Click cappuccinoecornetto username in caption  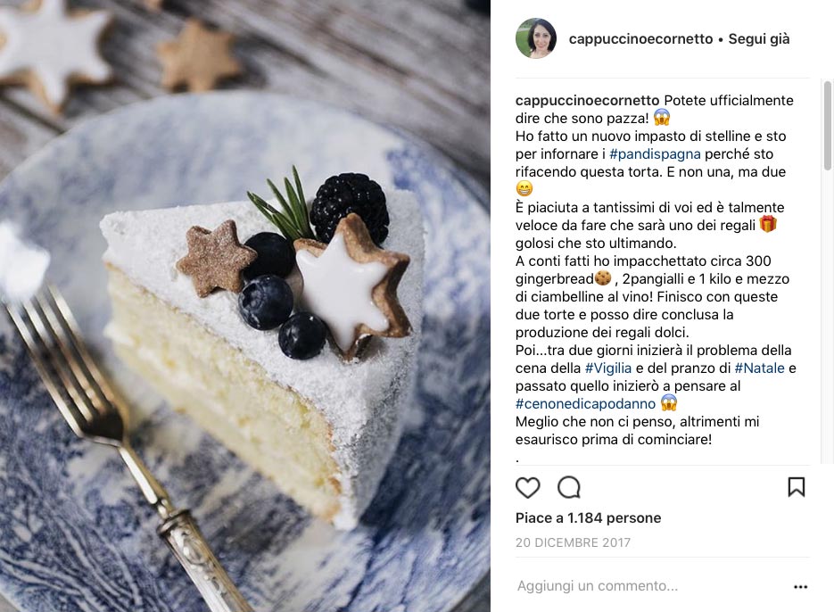coord(587,101)
